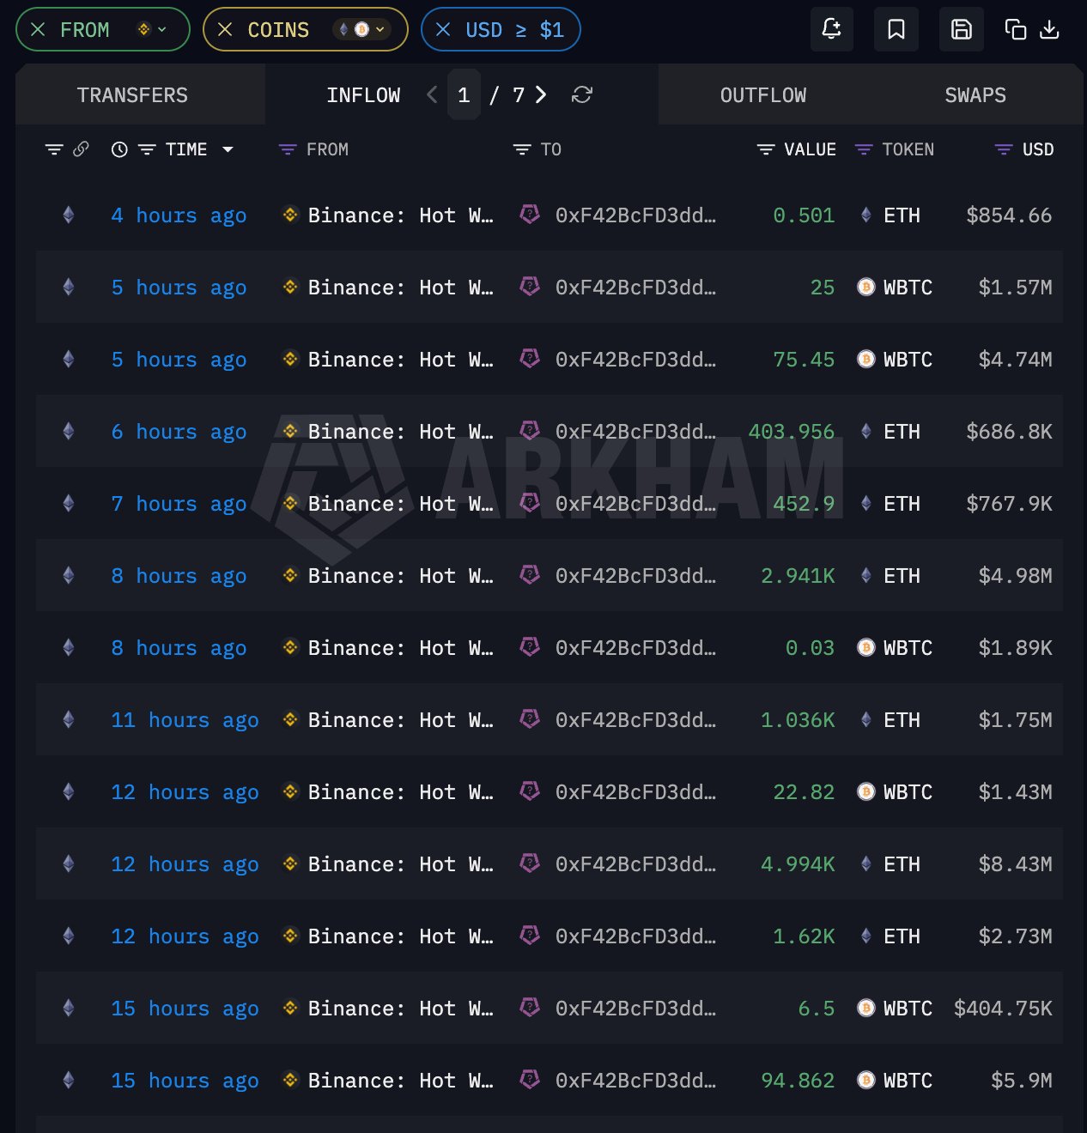Screen dimensions: 1087x1133
Task: Go to next page of results
Action: (541, 94)
